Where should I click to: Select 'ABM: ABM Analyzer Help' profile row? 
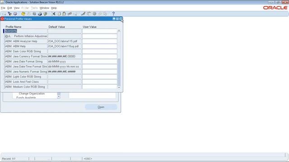tap(26, 41)
